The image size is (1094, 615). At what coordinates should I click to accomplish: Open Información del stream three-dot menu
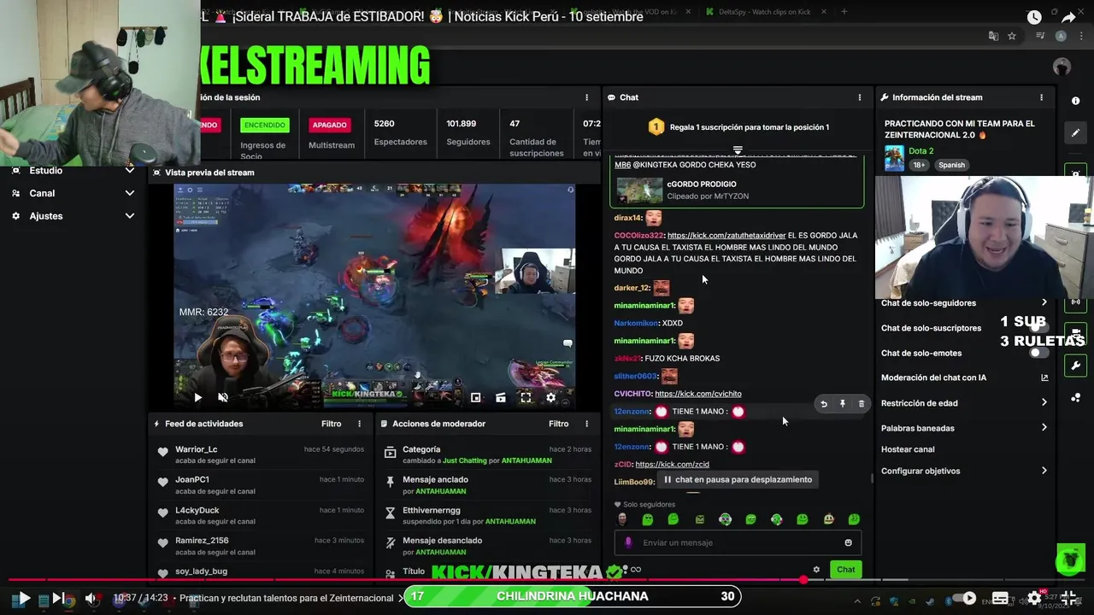click(x=1041, y=97)
